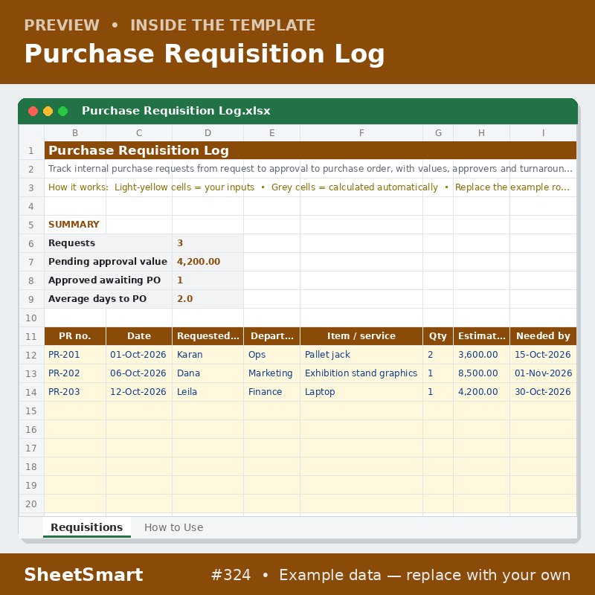The image size is (595, 595).
Task: Select requester cell Karan
Action: tap(208, 355)
